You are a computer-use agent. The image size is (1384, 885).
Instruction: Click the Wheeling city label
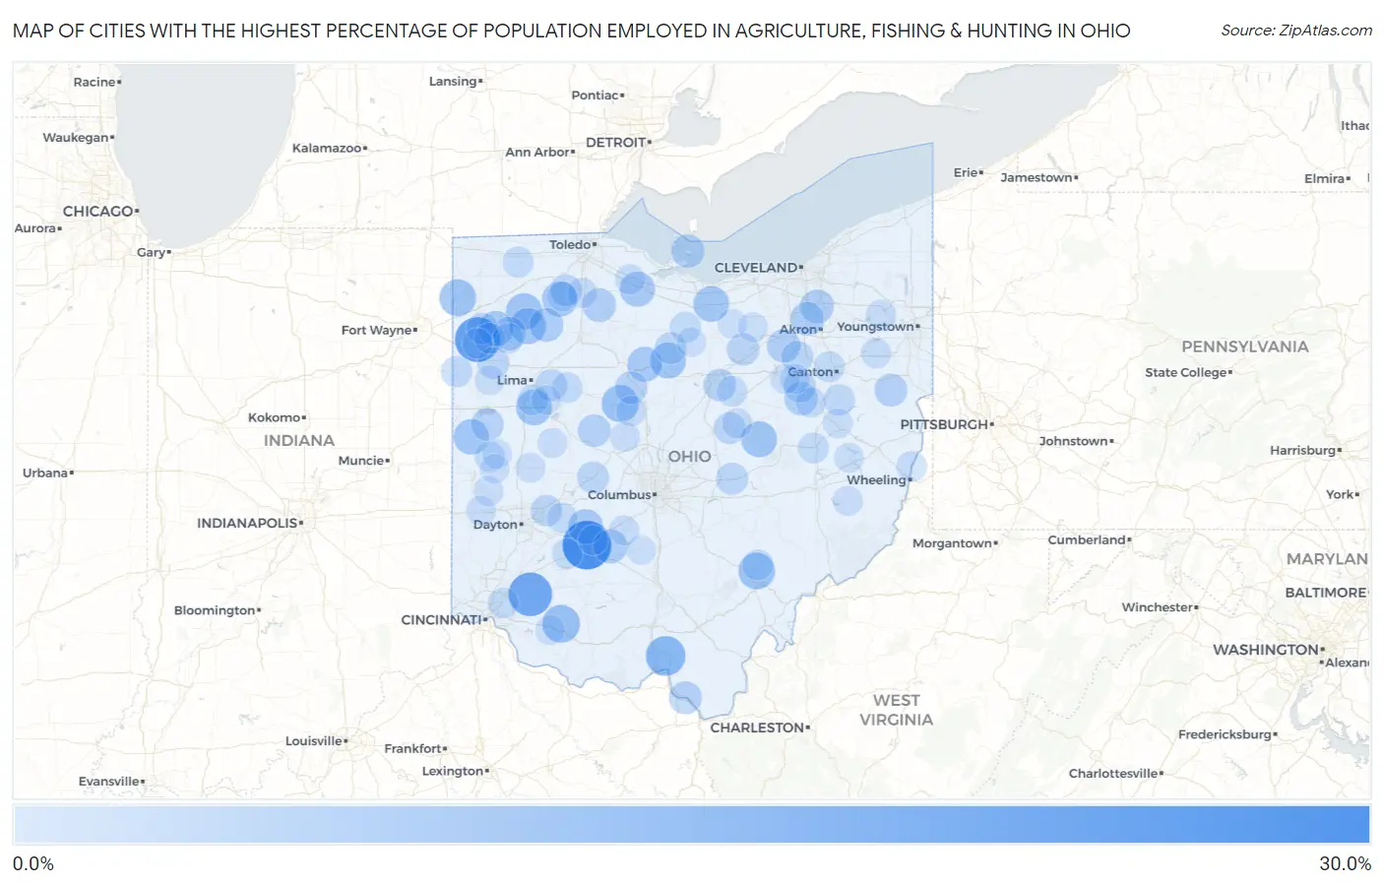coord(876,480)
